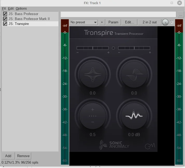The height and width of the screenshot is (168, 185).
Task: Open the Edit menu
Action: 11,9
